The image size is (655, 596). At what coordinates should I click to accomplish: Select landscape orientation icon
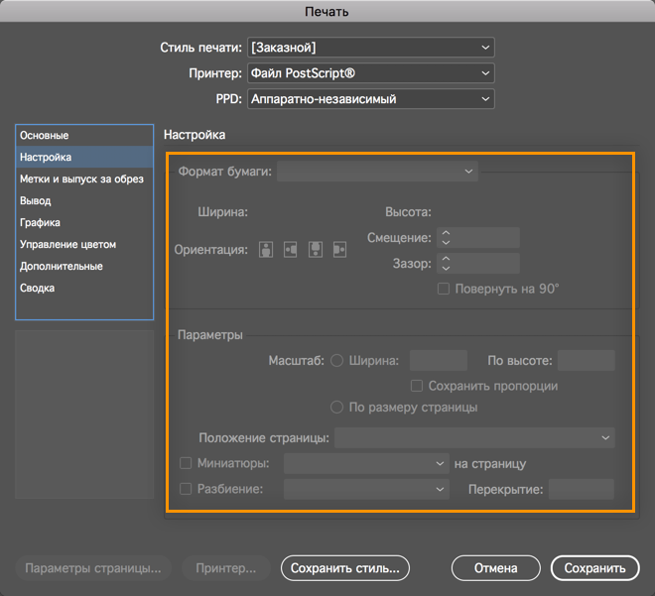291,250
